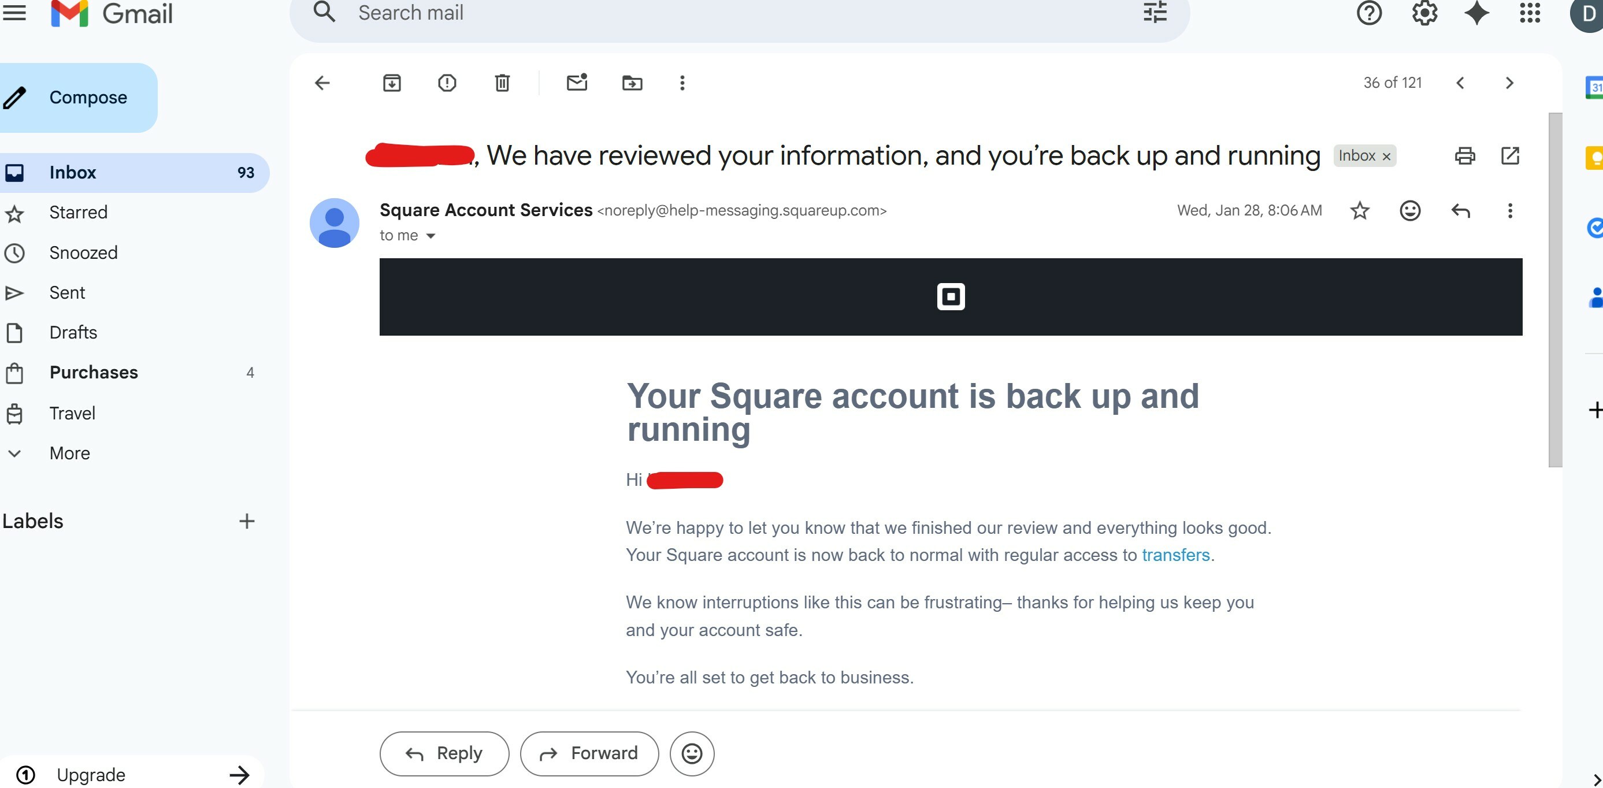Click the Forward button below the email

[x=589, y=753]
